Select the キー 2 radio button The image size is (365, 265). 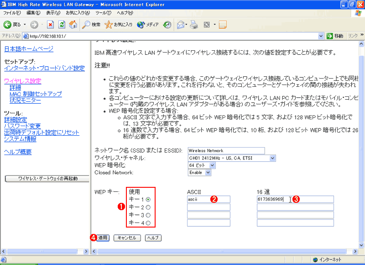coord(148,207)
